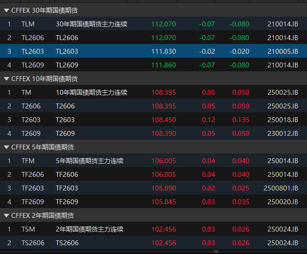Click change value 0.035 for TF2609
The height and width of the screenshot is (254, 307).
point(241,202)
